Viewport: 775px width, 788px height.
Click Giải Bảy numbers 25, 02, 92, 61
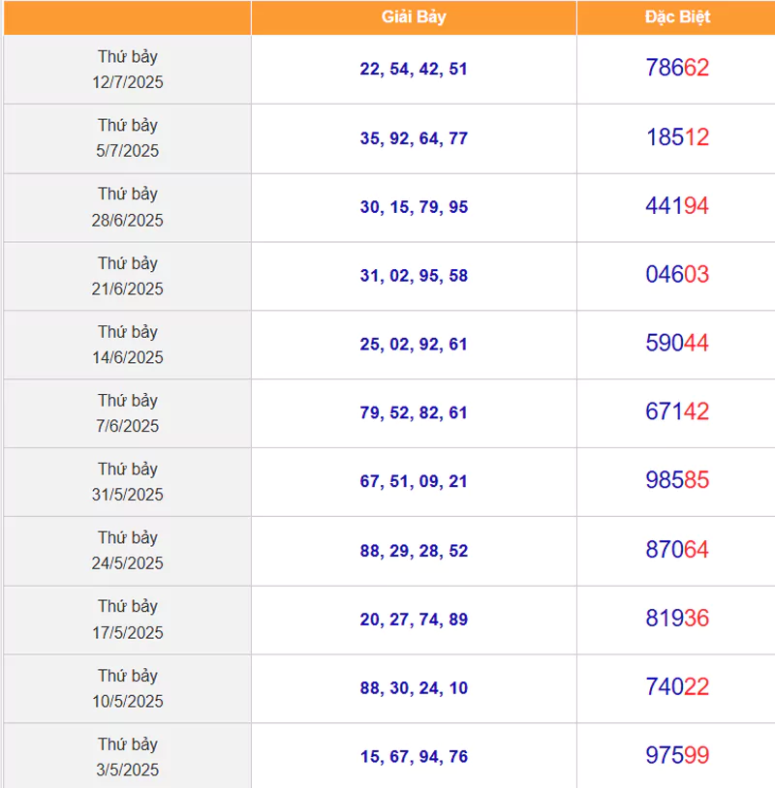pos(414,344)
